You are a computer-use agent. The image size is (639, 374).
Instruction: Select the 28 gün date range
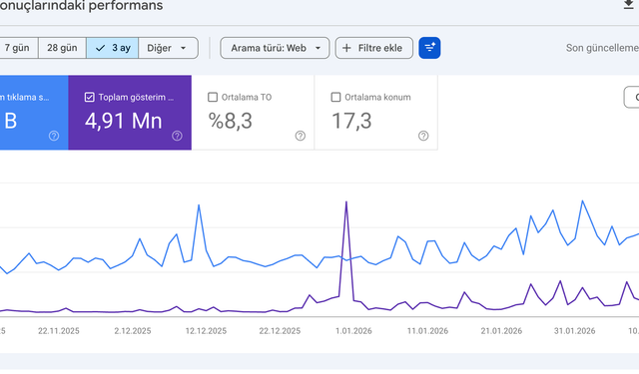pyautogui.click(x=62, y=48)
